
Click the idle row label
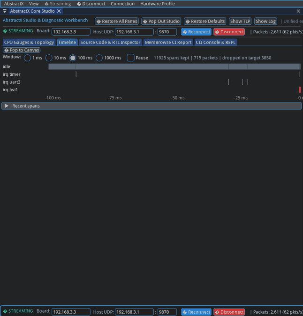tap(7, 66)
